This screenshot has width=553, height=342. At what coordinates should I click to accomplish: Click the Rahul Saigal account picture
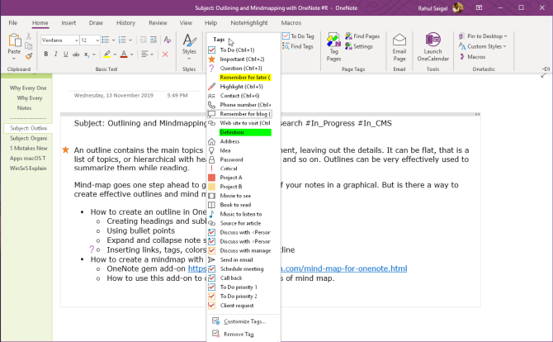458,7
